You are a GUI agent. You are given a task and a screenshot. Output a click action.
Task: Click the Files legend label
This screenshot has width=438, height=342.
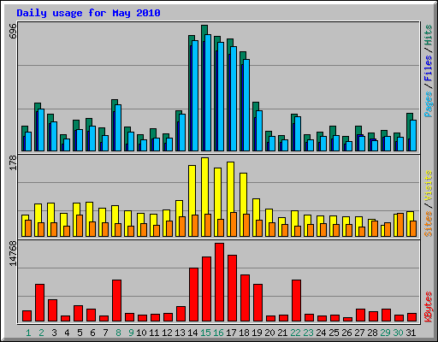(428, 68)
